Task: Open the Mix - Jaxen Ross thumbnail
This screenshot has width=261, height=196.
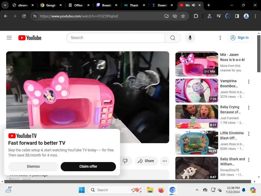Action: 197,64
